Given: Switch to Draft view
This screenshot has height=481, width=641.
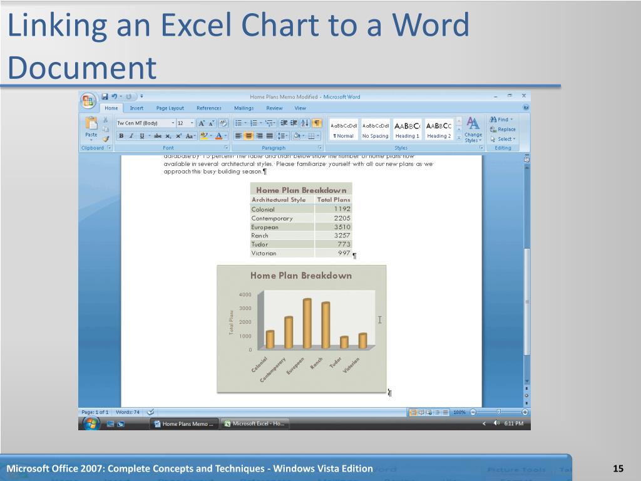Looking at the screenshot, I should click(x=445, y=412).
